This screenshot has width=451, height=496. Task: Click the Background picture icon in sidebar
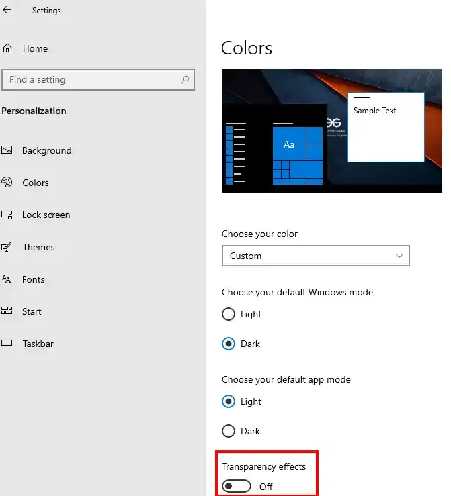7,150
